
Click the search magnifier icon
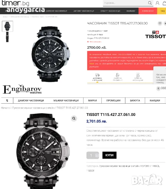point(150,3)
